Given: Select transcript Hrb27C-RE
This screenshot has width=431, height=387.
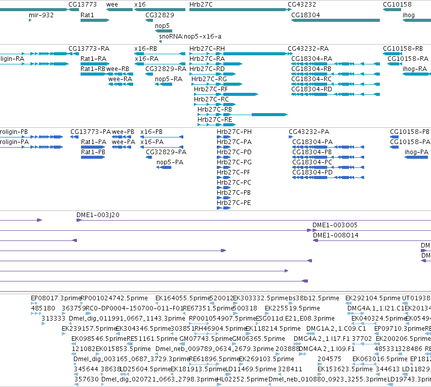Looking at the screenshot, I should point(215,120).
